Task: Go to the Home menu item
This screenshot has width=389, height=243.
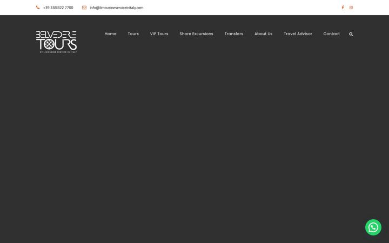Action: tap(110, 33)
